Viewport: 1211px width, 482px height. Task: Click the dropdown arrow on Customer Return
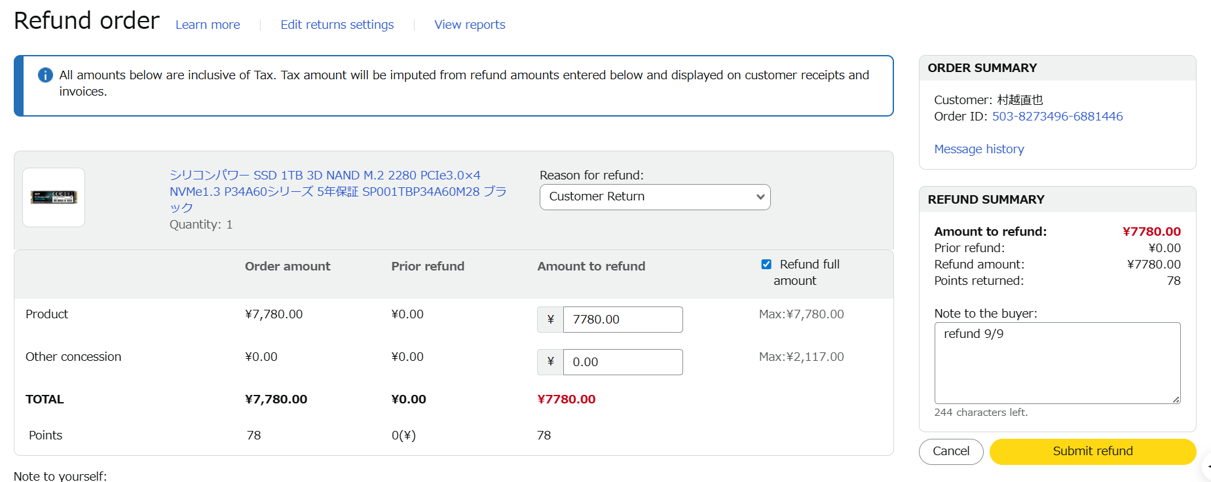pyautogui.click(x=760, y=197)
